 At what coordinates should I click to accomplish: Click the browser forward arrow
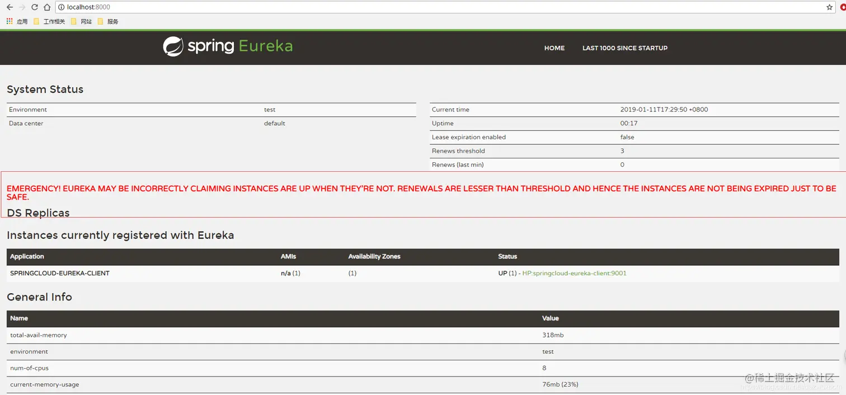coord(22,7)
